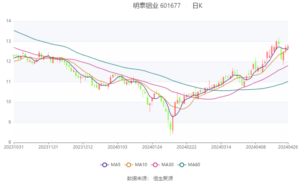Open the 恒生聚源 data source link
The height and width of the screenshot is (182, 300).
pos(163,178)
